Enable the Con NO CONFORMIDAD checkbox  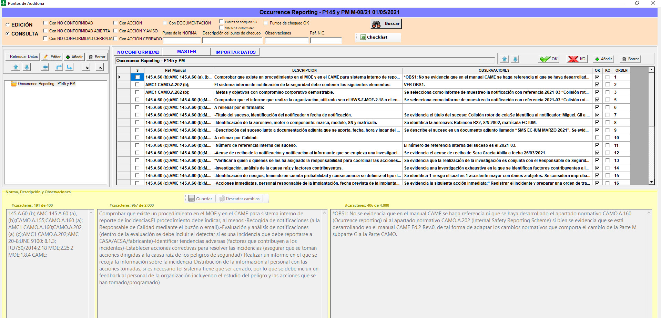click(x=45, y=23)
